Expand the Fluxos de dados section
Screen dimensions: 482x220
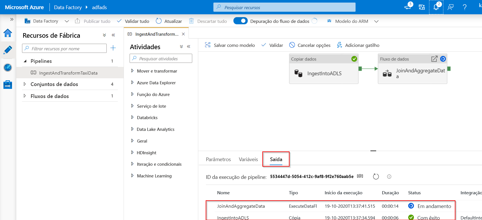pos(25,96)
